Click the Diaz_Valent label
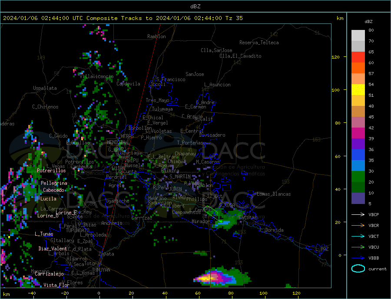The height and width of the screenshot is (299, 391). [53, 248]
